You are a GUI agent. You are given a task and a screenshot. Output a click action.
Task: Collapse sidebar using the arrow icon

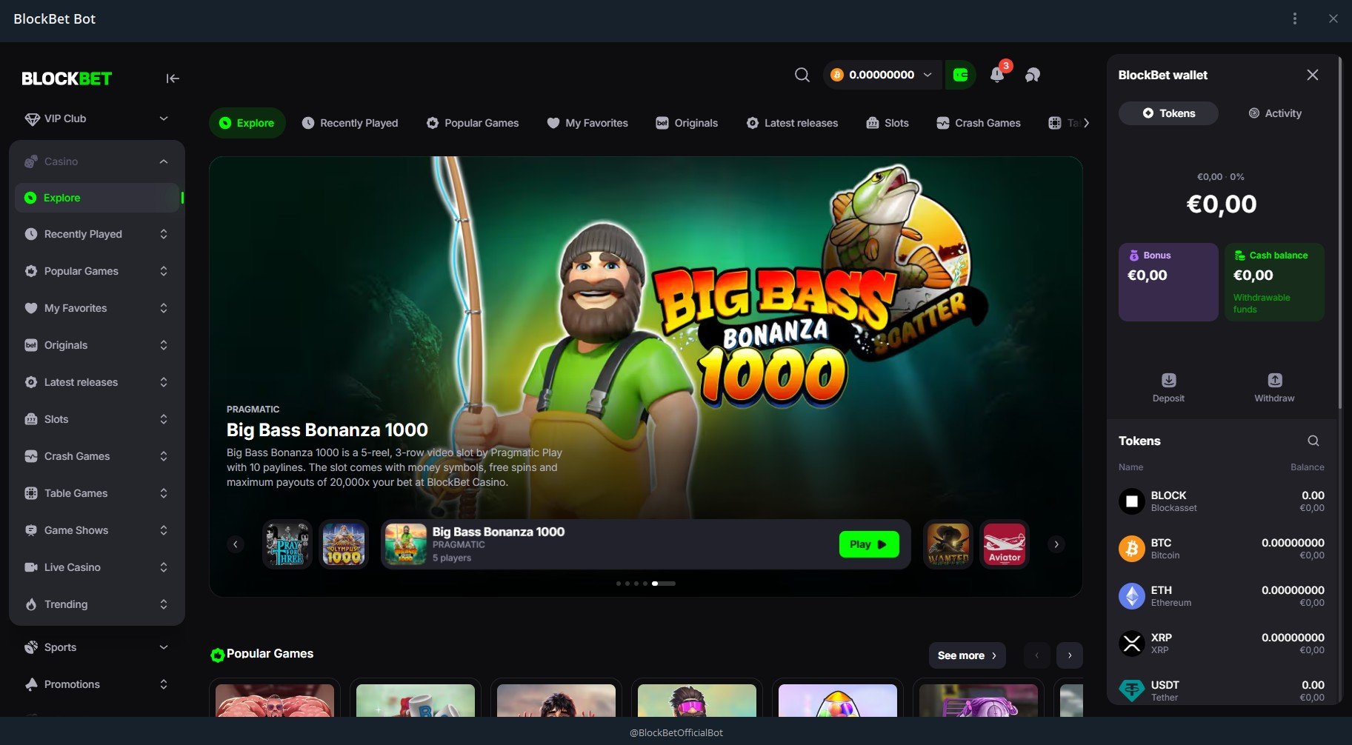coord(173,78)
